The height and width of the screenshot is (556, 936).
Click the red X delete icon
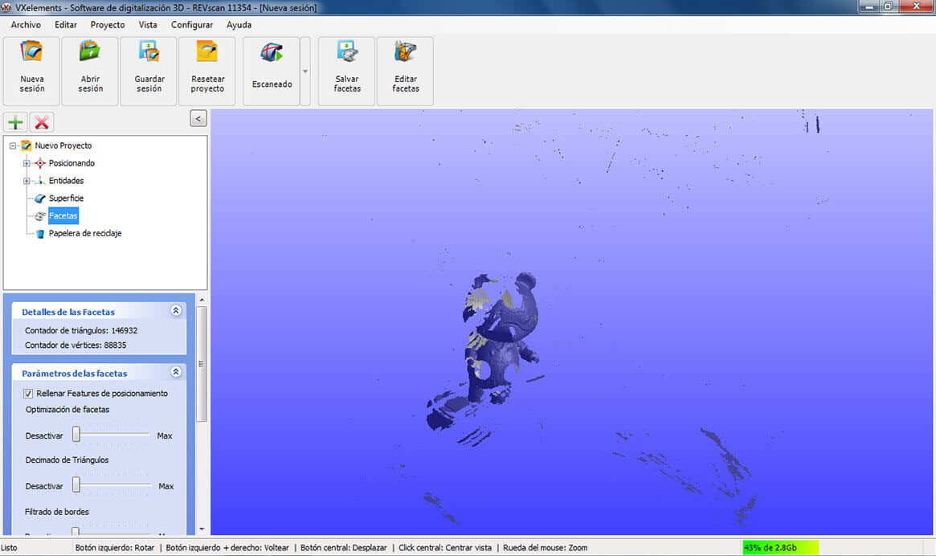tap(41, 122)
